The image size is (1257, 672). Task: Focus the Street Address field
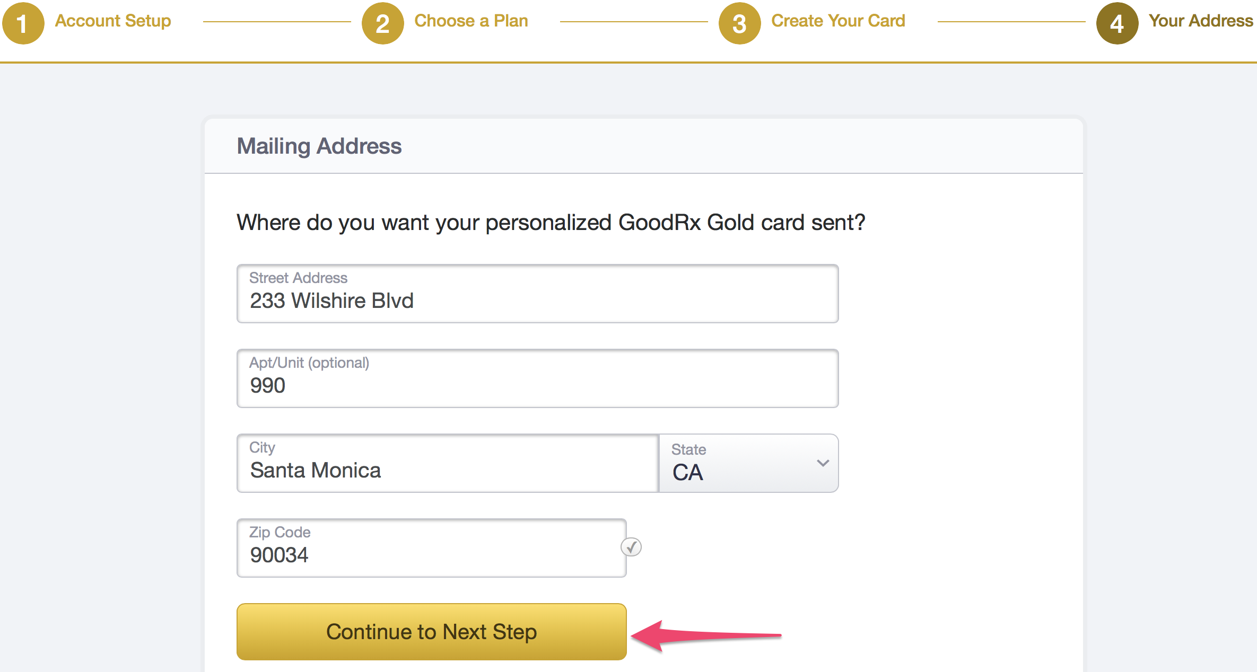pyautogui.click(x=538, y=294)
